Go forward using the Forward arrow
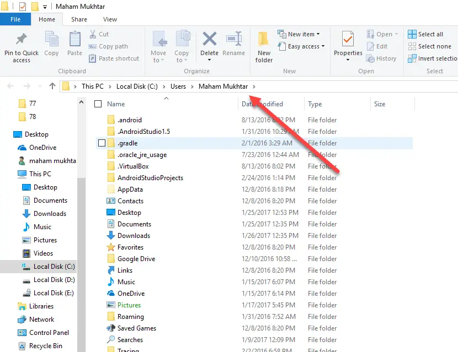Screen dimensions: 458x352 (x=27, y=86)
